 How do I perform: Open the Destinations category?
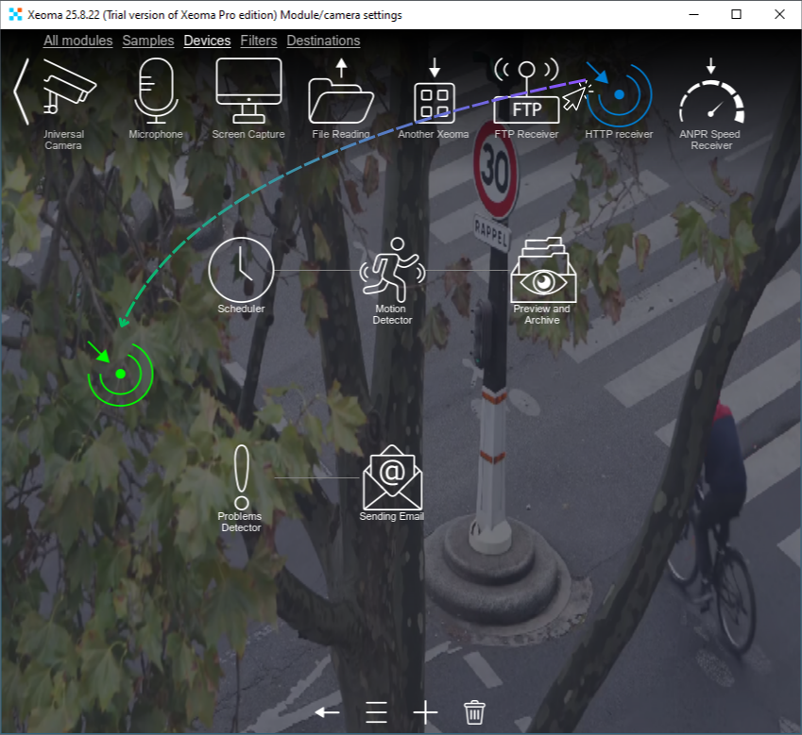(323, 41)
